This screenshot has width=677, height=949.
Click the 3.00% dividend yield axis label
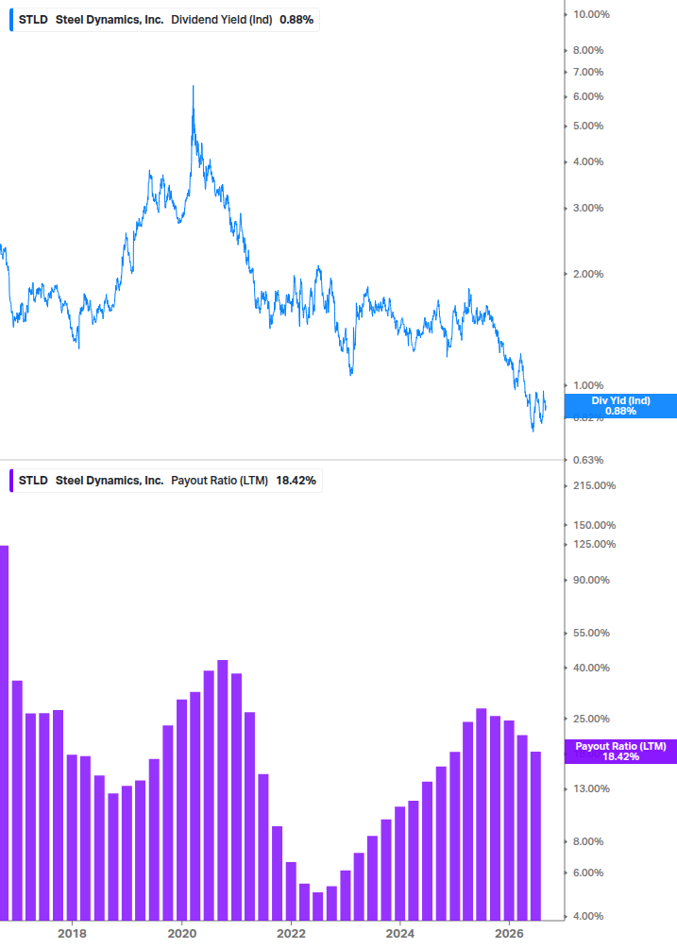tap(588, 208)
